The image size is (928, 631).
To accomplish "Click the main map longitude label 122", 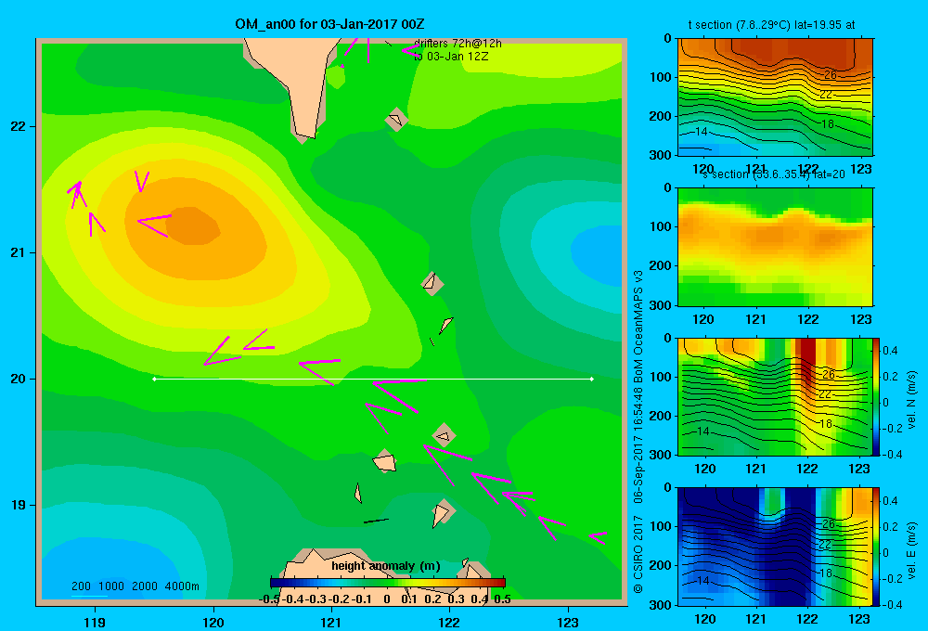I will point(449,622).
